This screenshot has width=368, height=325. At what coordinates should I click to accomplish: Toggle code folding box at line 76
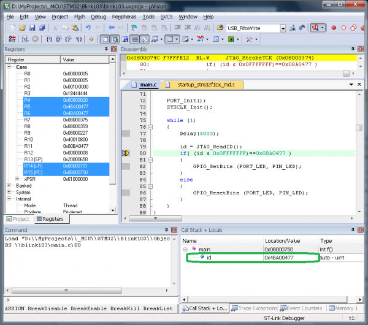coord(150,128)
